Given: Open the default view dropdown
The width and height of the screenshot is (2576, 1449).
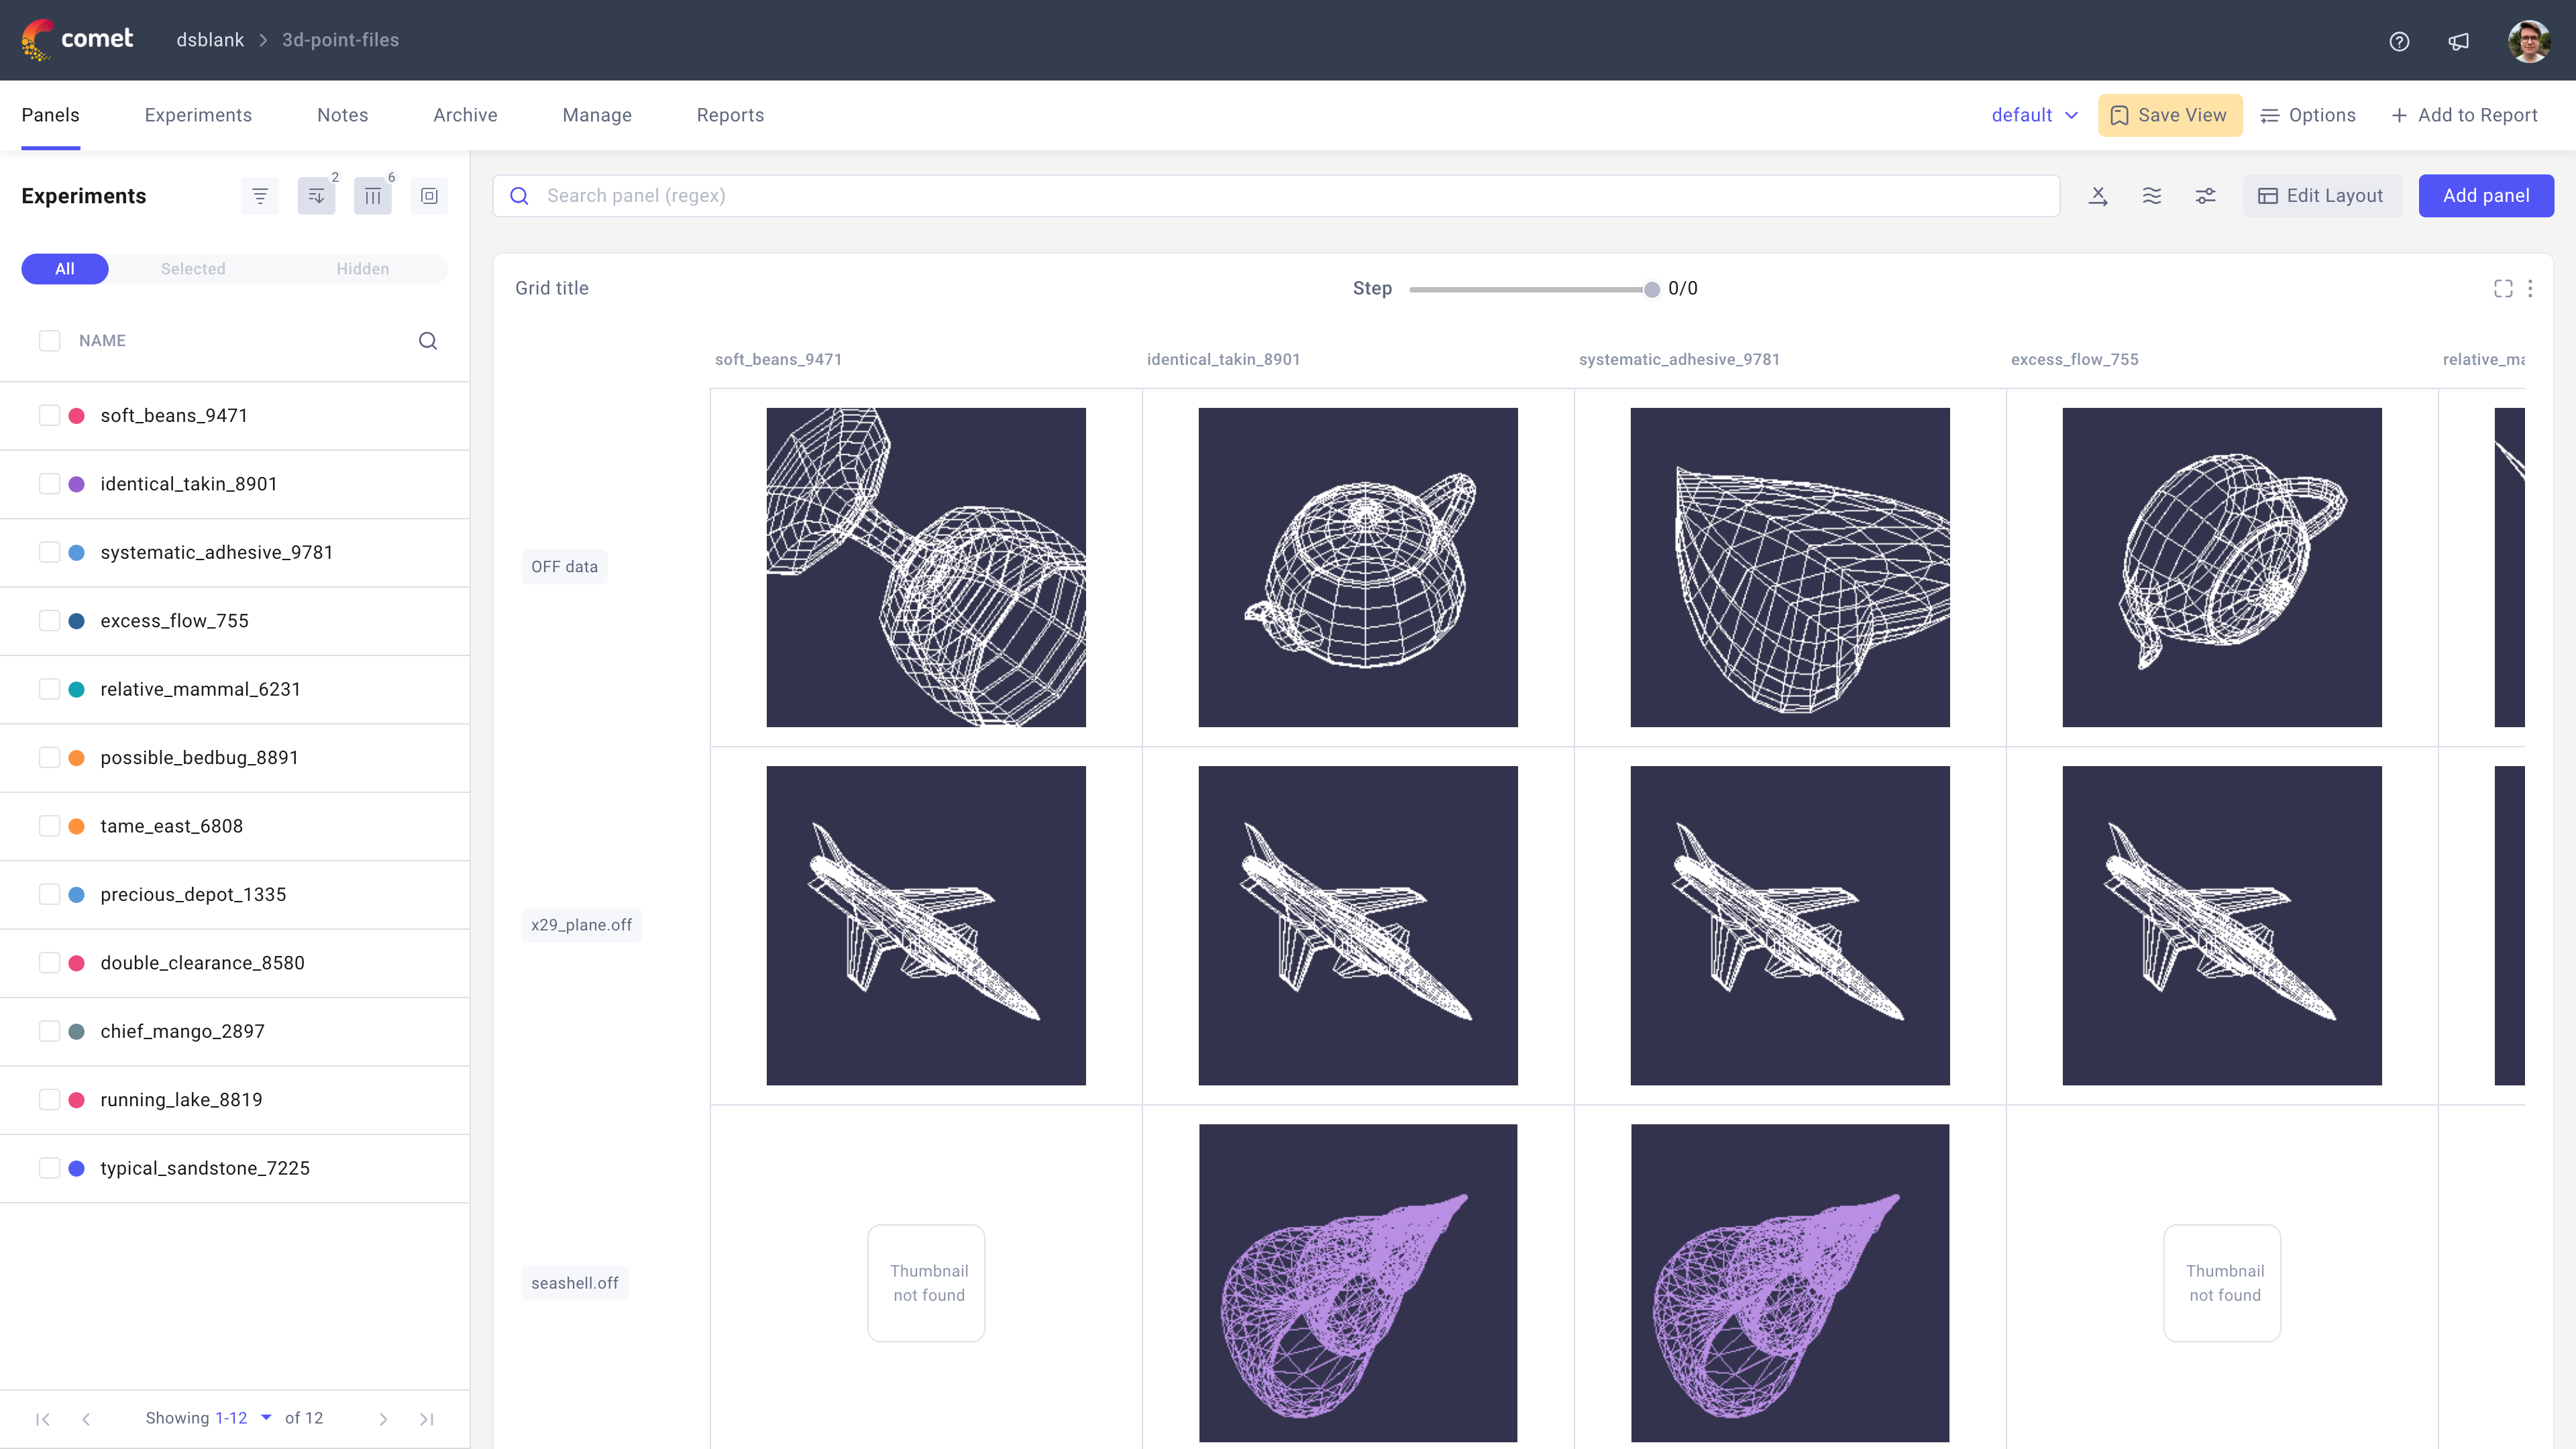Looking at the screenshot, I should [x=2034, y=115].
